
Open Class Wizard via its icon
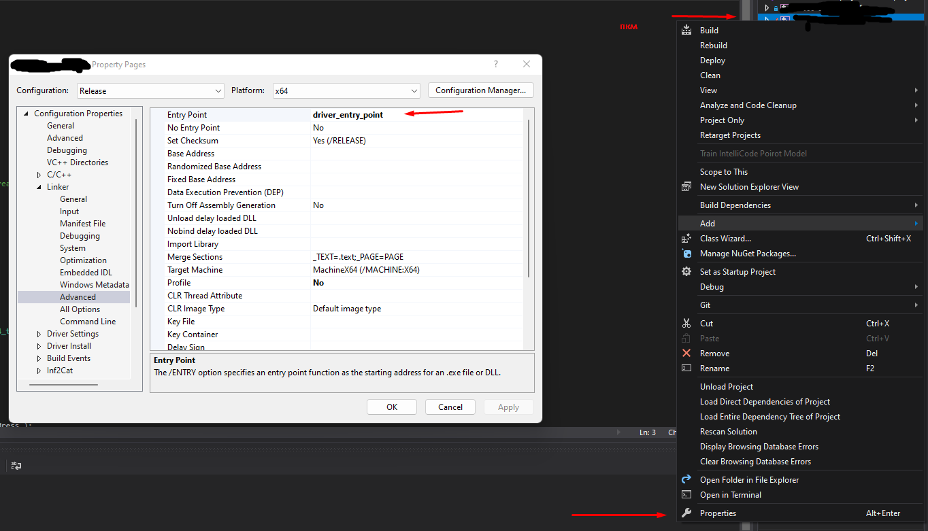point(686,239)
